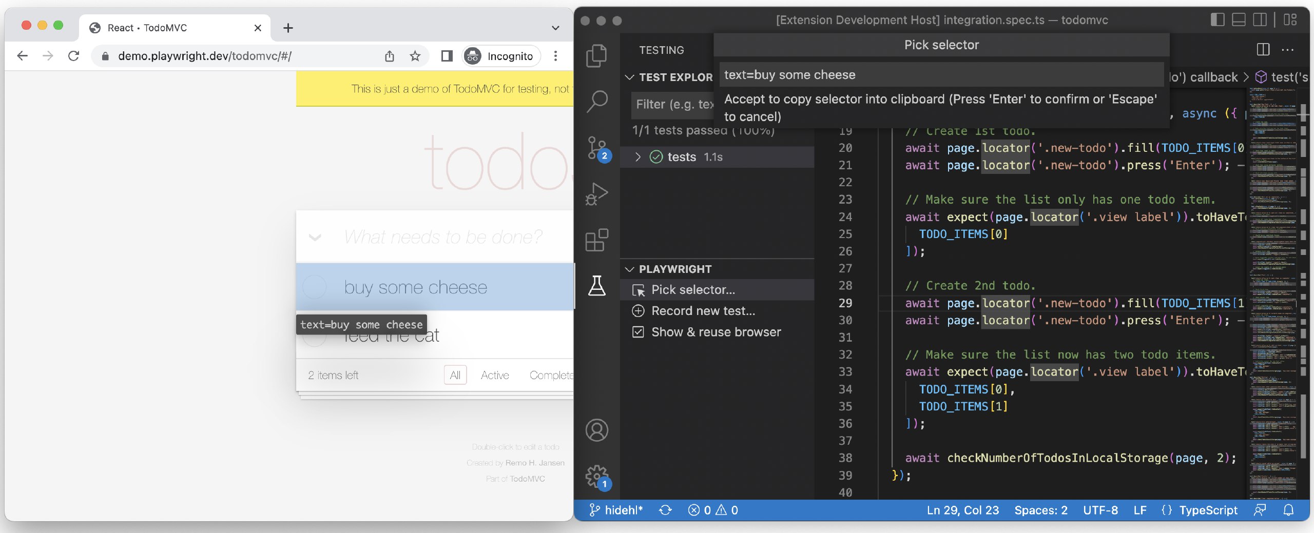Open the Explorer view in VS Code activity bar
Viewport: 1314px width, 533px height.
pos(596,55)
